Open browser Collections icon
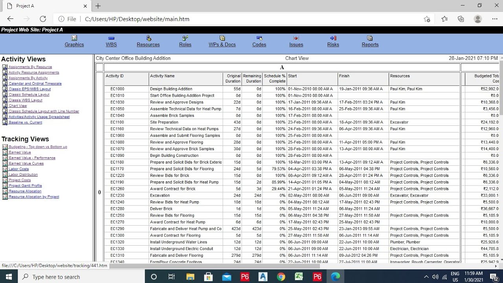Viewport: 503px width, 283px height. click(x=461, y=19)
